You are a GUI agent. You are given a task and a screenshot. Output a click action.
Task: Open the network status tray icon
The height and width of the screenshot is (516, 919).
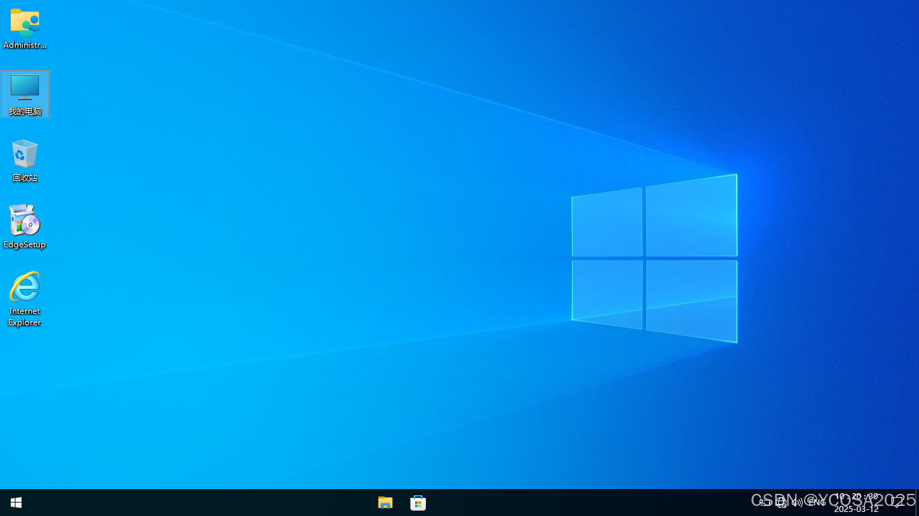click(x=781, y=502)
